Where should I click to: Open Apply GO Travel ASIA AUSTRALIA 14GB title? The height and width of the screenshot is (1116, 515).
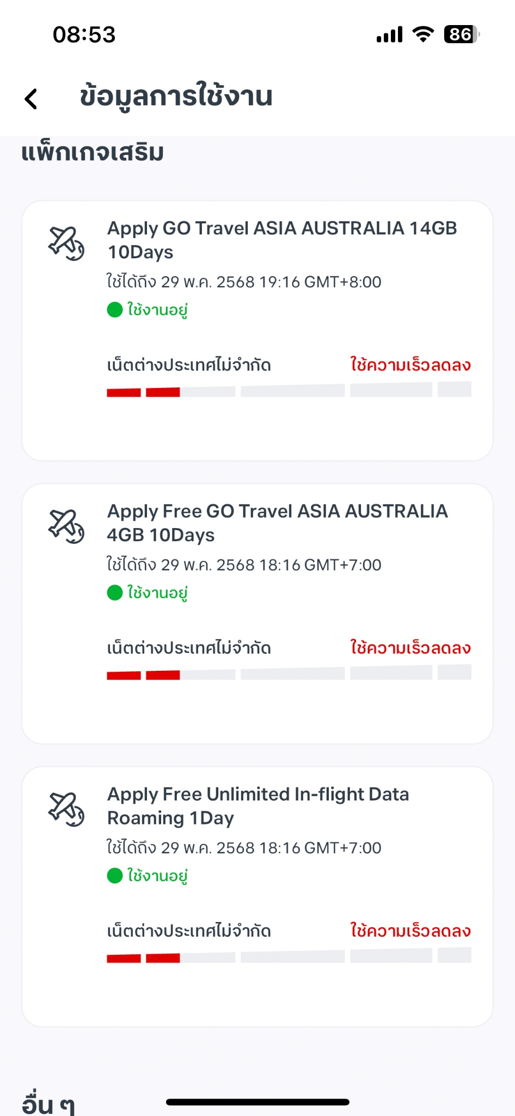point(282,240)
